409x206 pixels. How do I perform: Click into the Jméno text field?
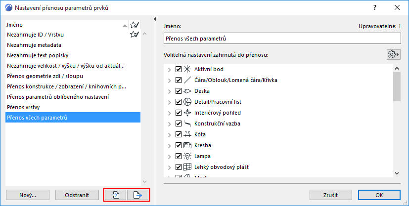click(282, 38)
